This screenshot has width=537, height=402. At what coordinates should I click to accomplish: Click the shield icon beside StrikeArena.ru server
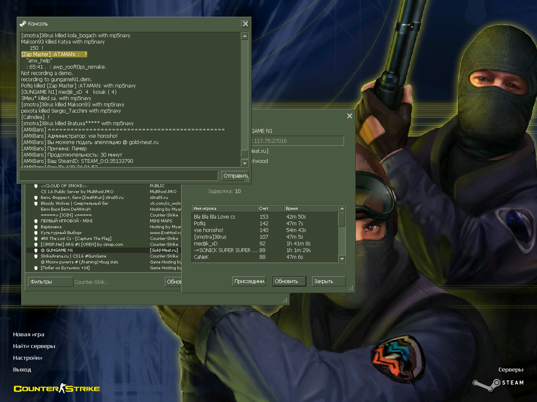pyautogui.click(x=36, y=256)
